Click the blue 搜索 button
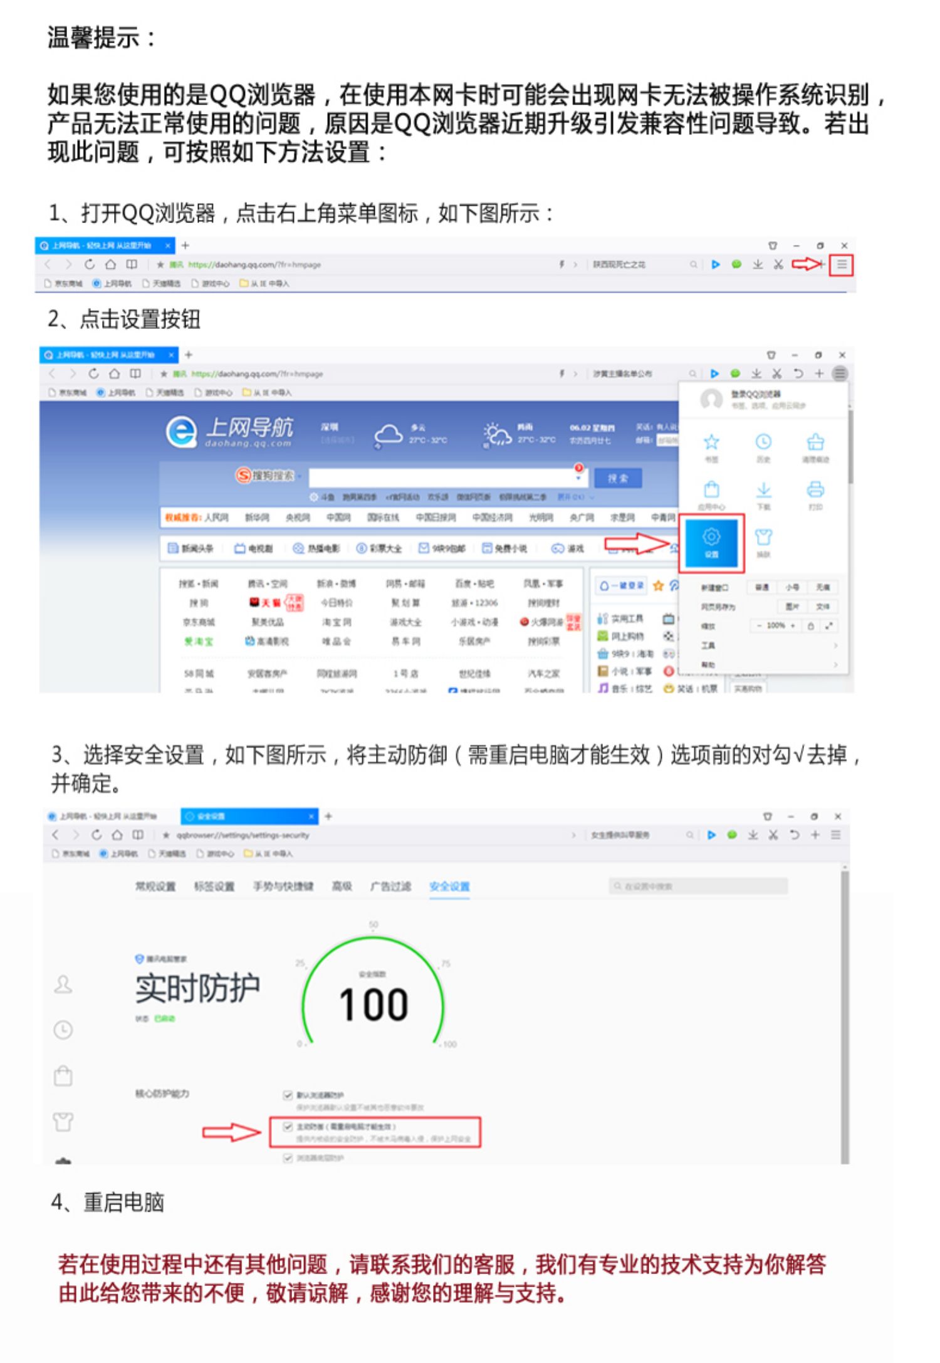The image size is (940, 1363). (617, 478)
